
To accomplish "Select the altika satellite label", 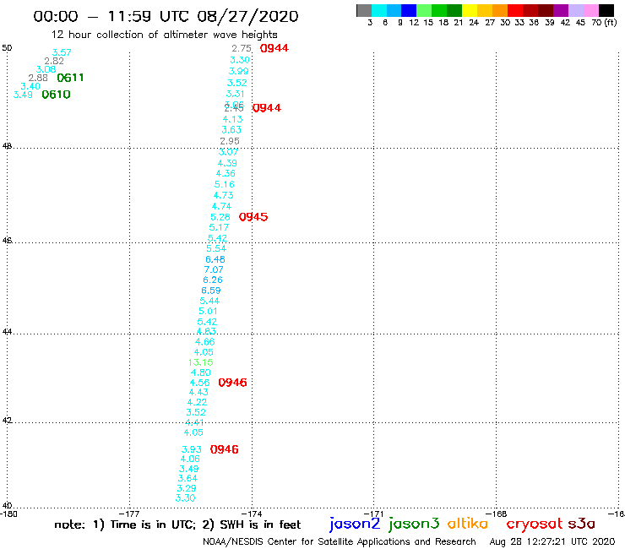I will pyautogui.click(x=468, y=524).
